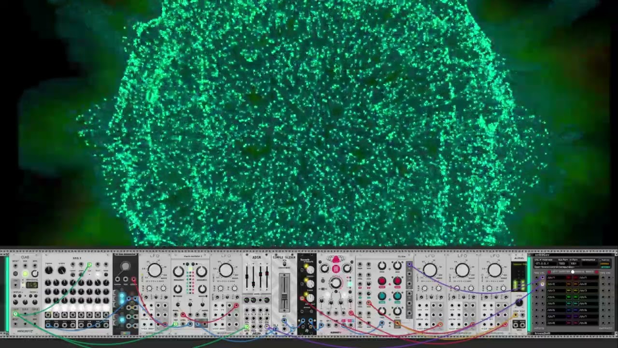Click the top knob on black Reverb module
Image resolution: width=618 pixels, height=348 pixels.
[310, 270]
